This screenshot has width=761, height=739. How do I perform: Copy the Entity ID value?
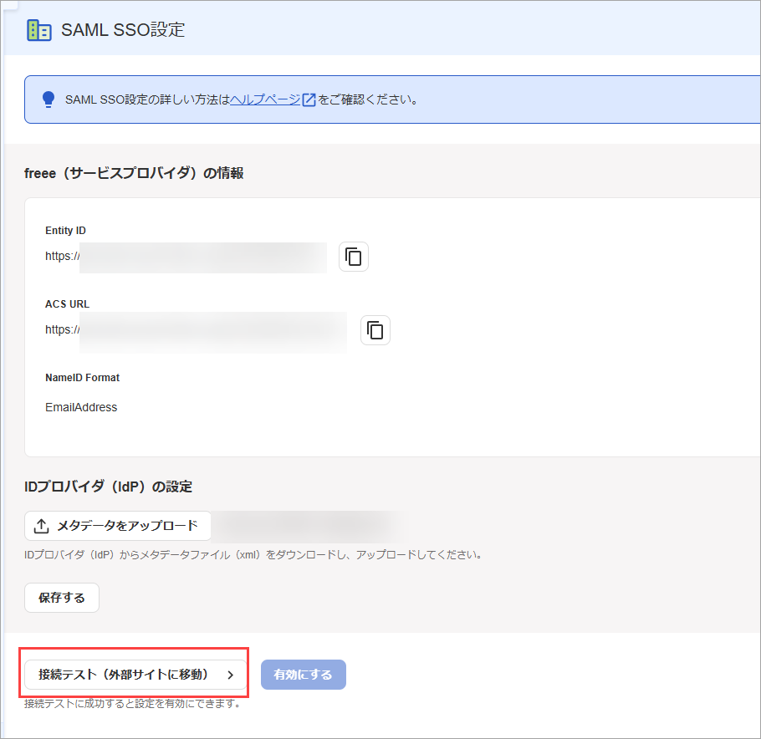[353, 257]
